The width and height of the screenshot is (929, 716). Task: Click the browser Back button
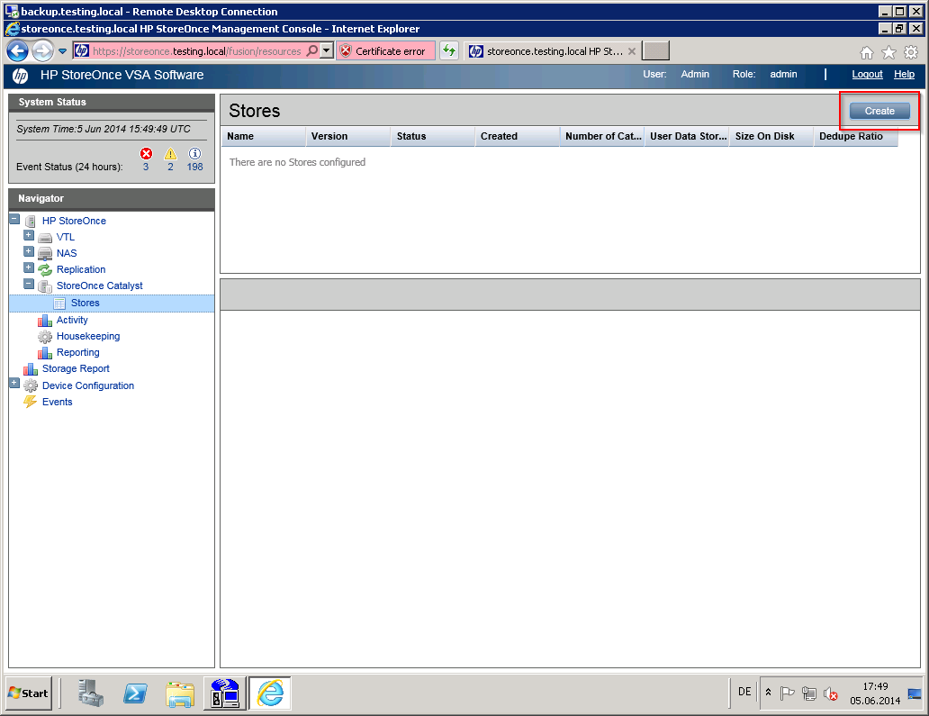tap(18, 51)
